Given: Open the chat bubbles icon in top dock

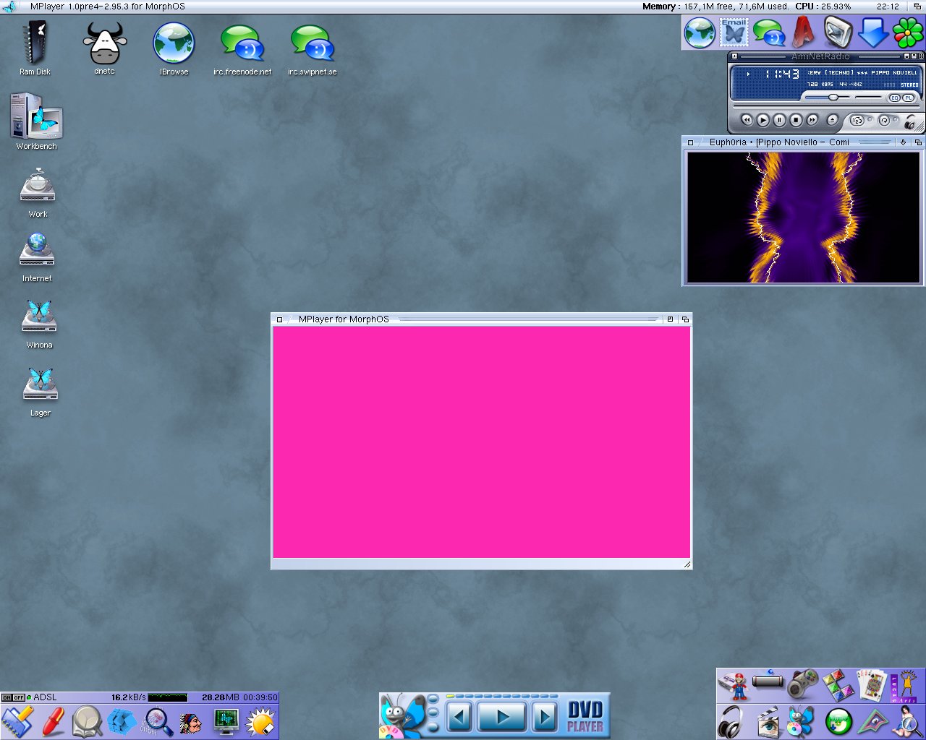Looking at the screenshot, I should 768,33.
